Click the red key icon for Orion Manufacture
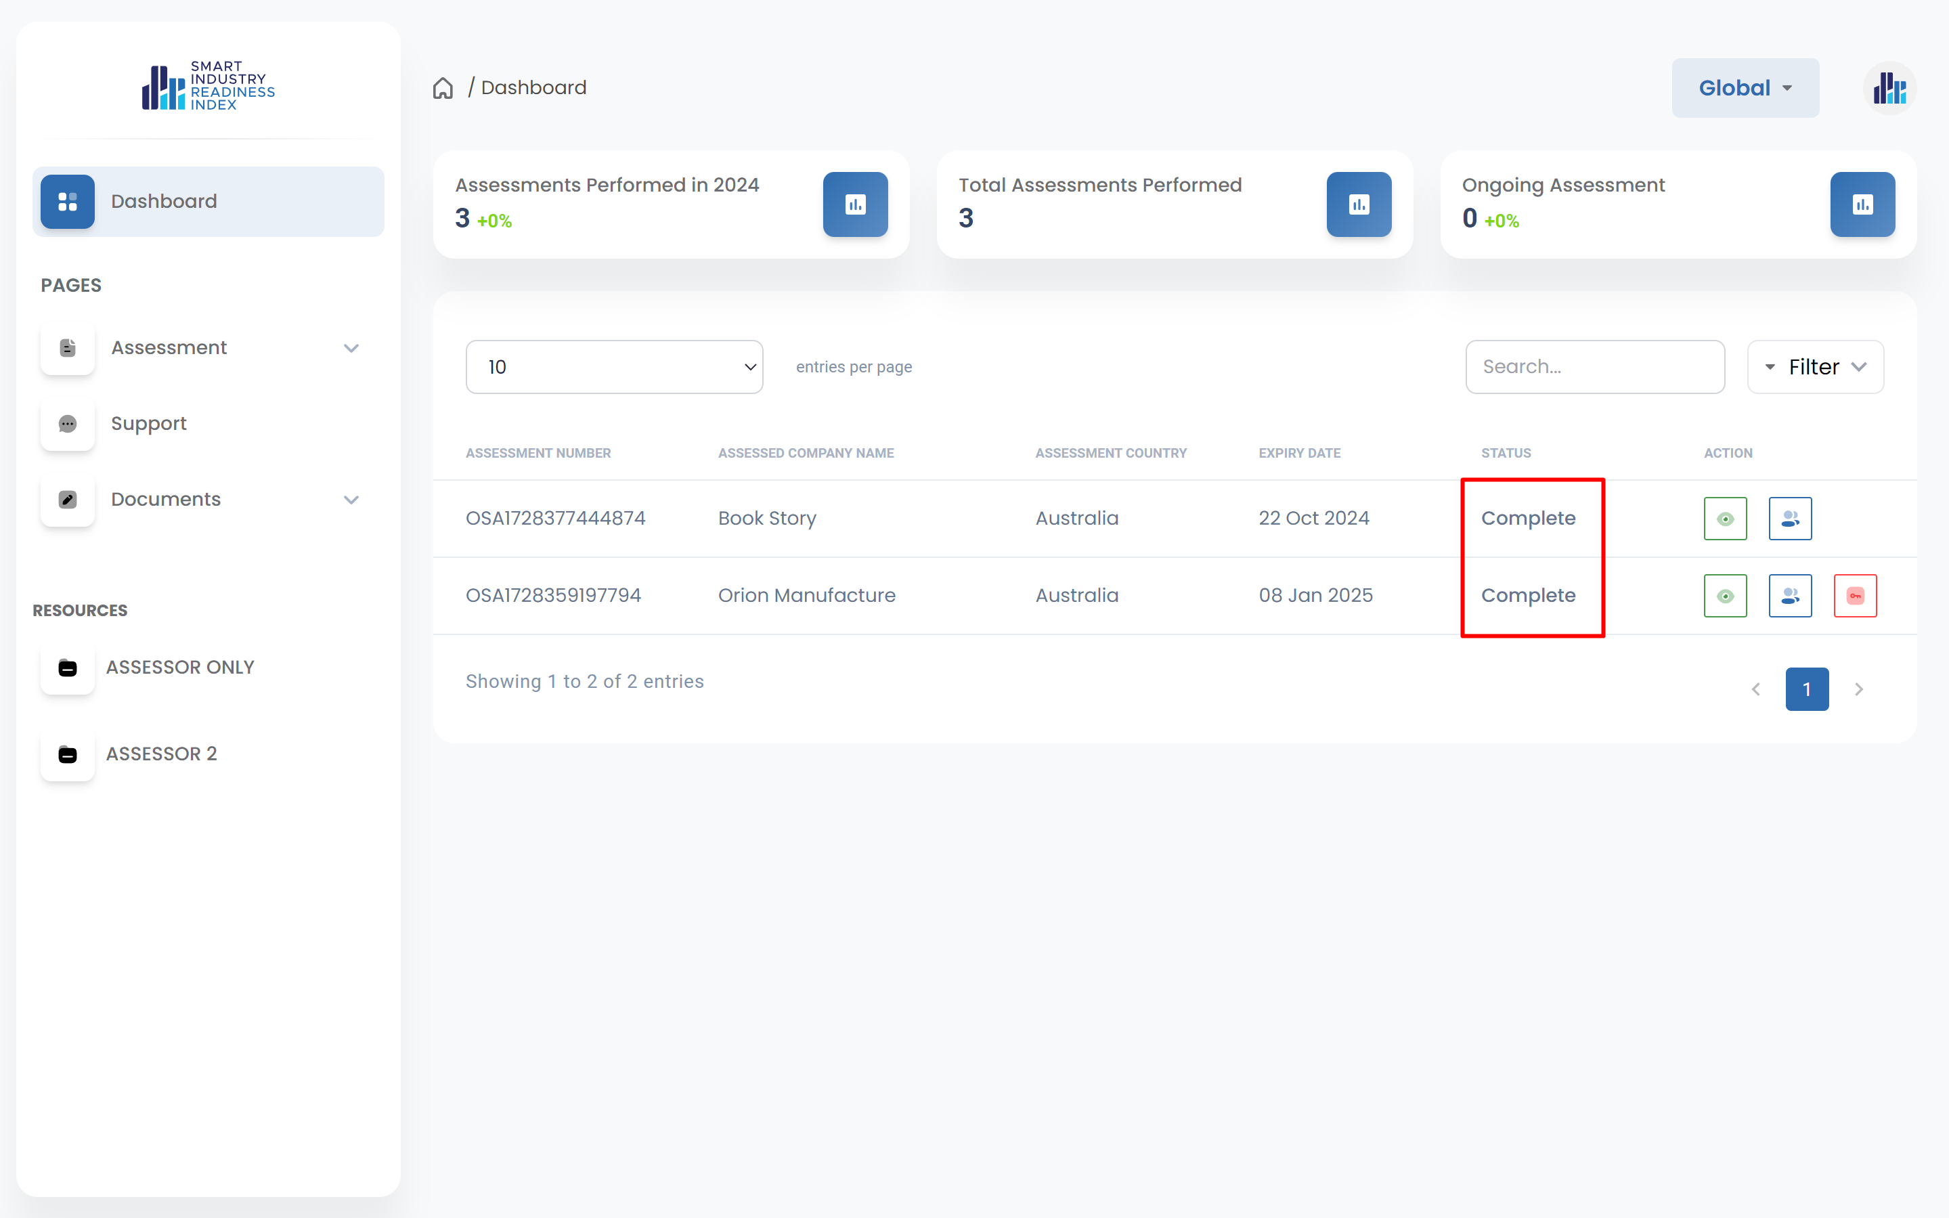The image size is (1949, 1218). (x=1855, y=596)
